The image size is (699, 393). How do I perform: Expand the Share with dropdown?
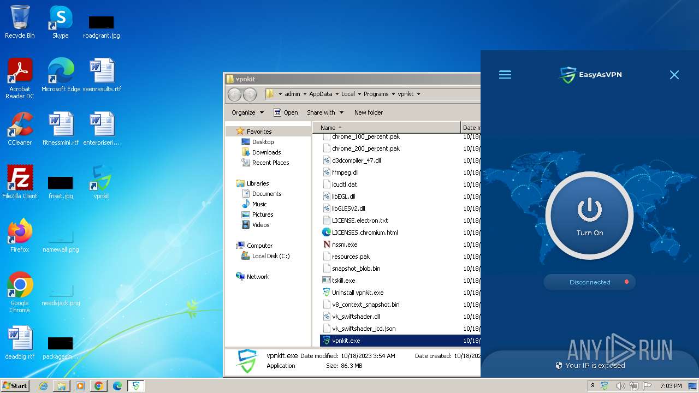[x=325, y=112]
